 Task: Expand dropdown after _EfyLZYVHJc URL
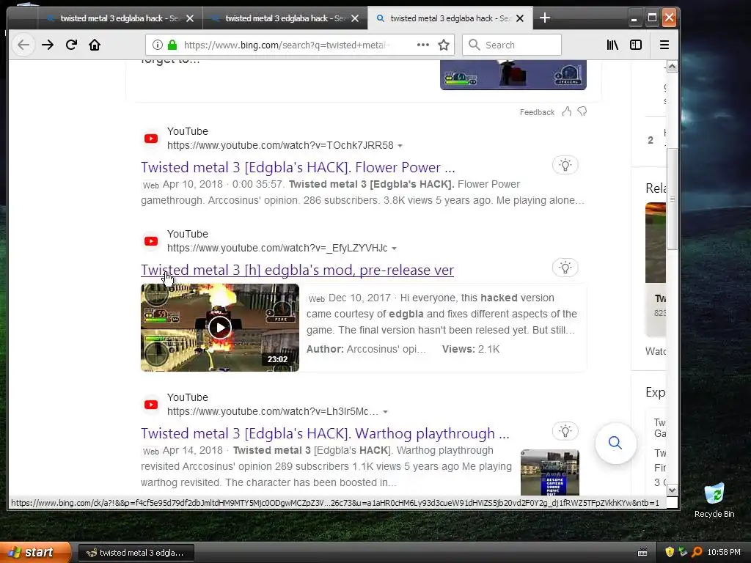pyautogui.click(x=394, y=249)
